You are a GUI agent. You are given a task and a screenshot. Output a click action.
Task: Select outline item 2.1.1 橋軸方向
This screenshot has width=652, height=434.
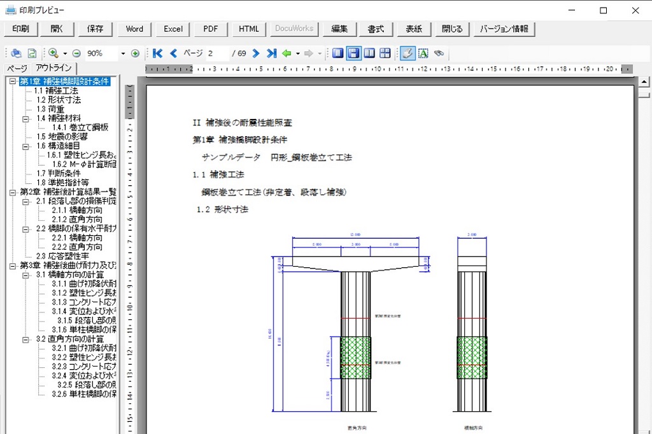[77, 211]
